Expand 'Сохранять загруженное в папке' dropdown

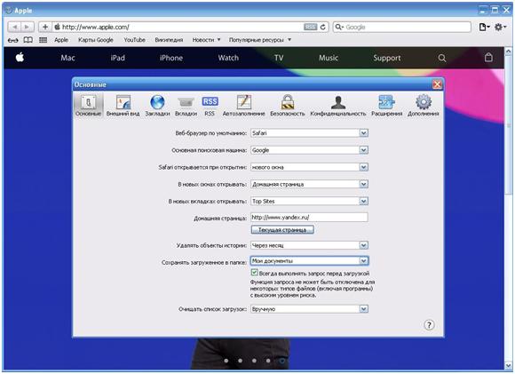click(x=309, y=261)
